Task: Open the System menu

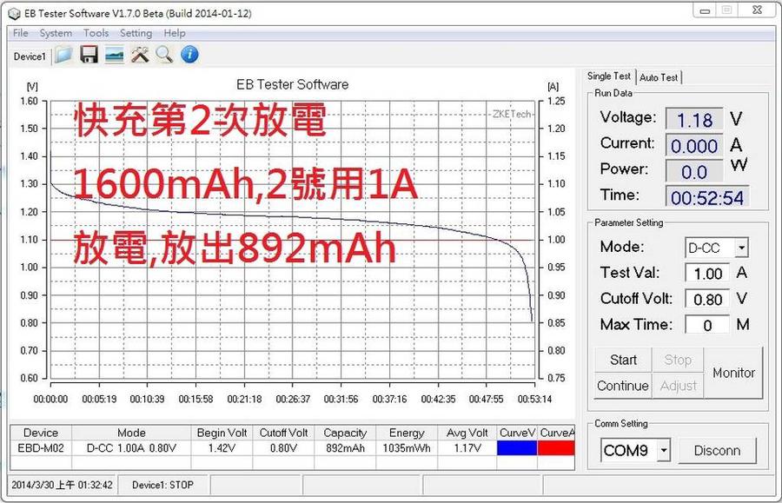Action: pos(56,33)
